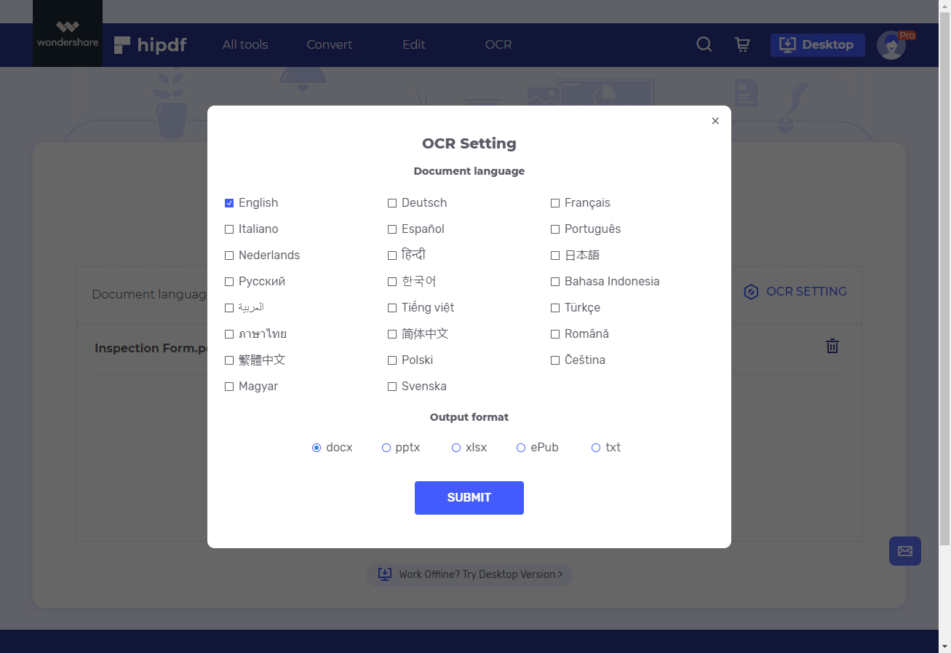
Task: Open the search icon in the navigation bar
Action: click(x=703, y=44)
